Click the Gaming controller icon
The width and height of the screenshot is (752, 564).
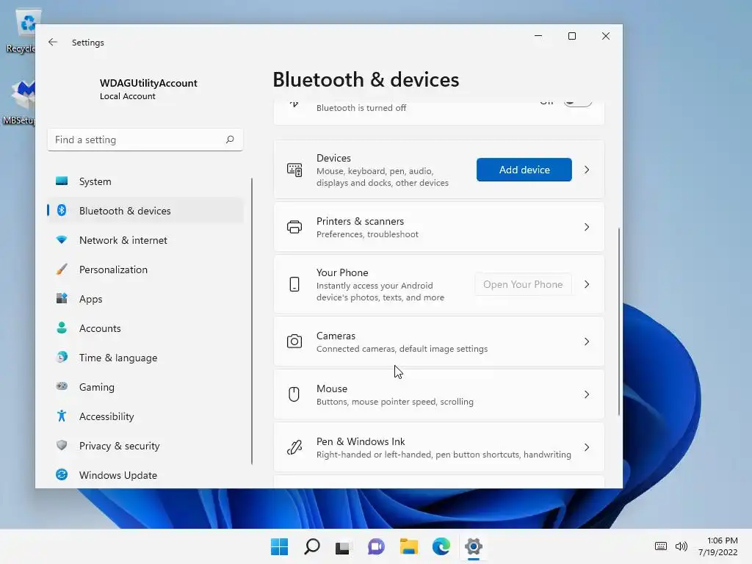click(62, 386)
